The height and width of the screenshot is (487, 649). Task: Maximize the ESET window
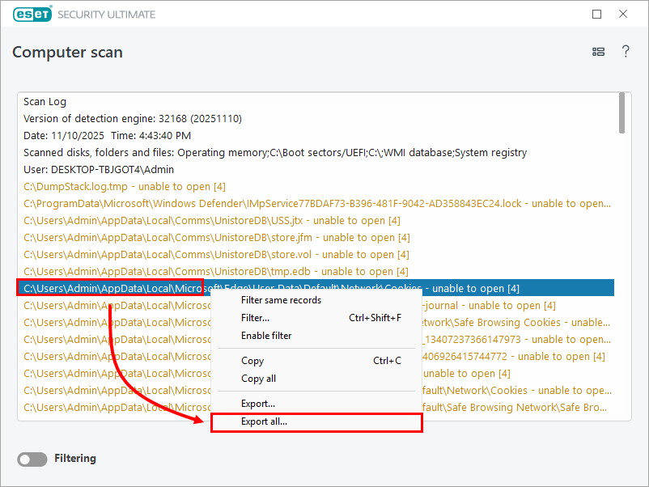pyautogui.click(x=597, y=15)
